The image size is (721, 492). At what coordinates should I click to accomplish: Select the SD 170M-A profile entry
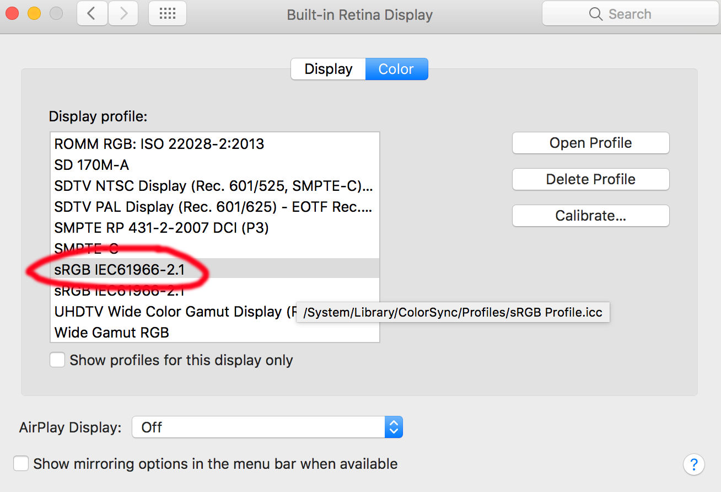[88, 164]
